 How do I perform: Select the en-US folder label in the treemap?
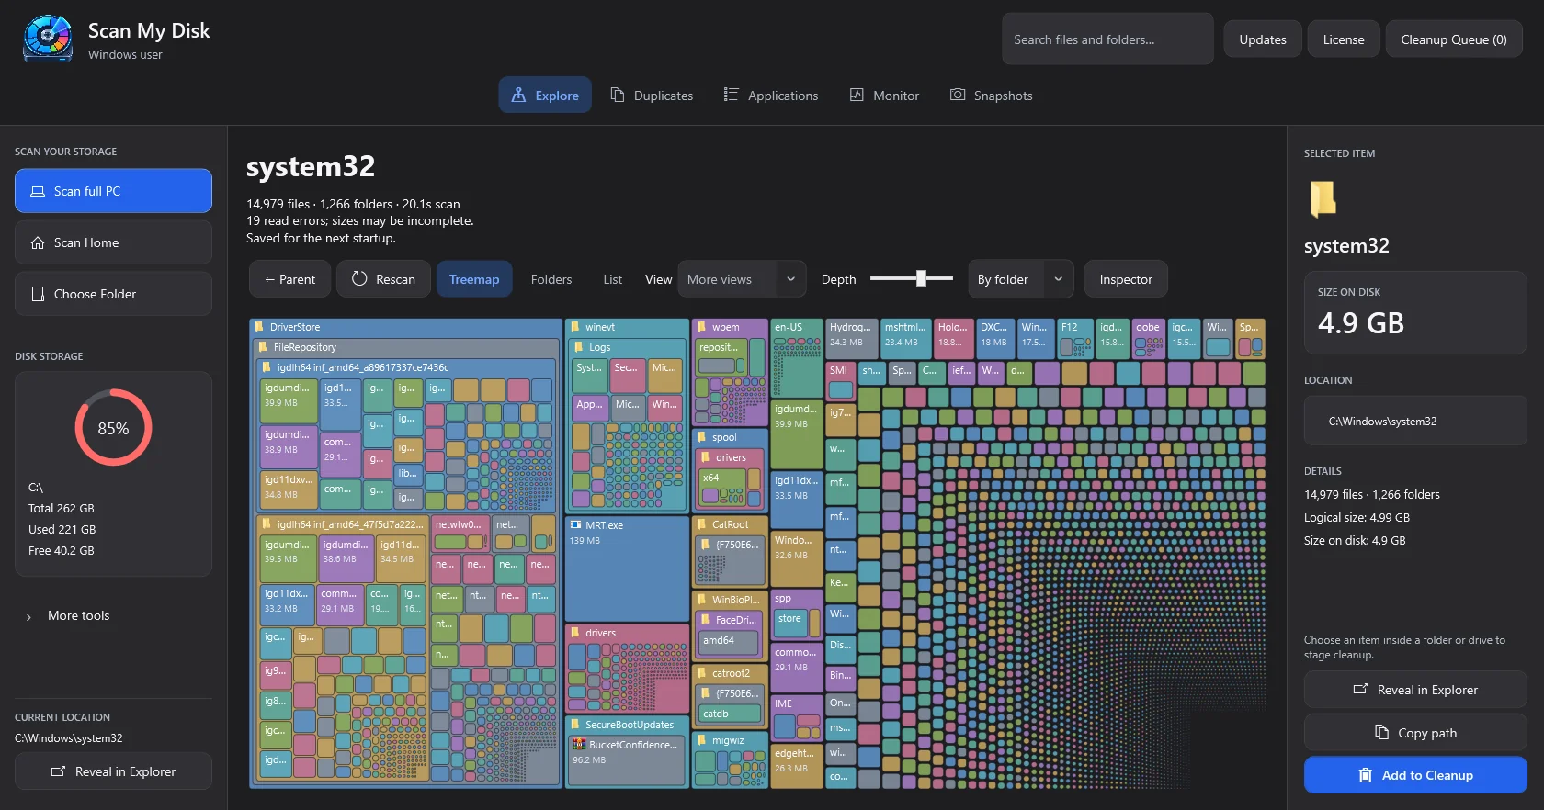click(x=789, y=327)
